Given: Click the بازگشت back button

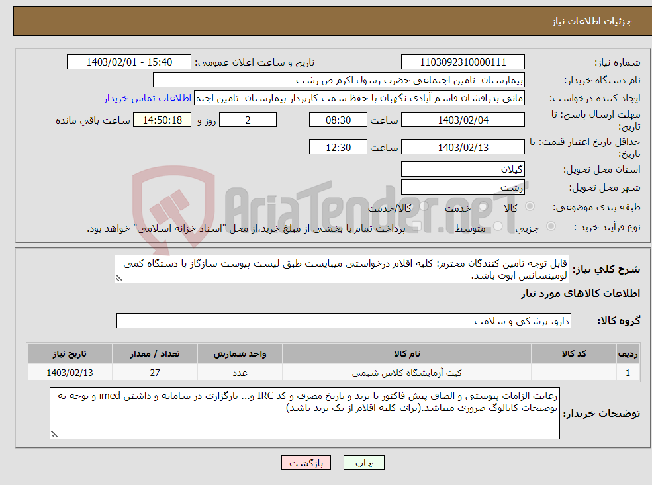Looking at the screenshot, I should [306, 463].
